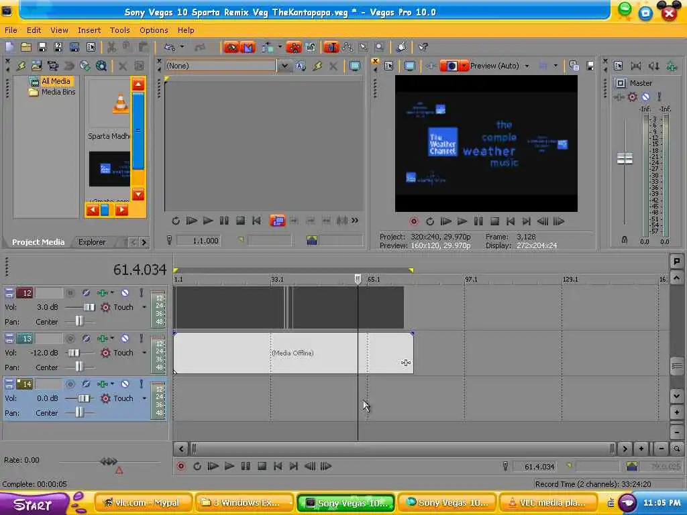Open the Tools menu

pos(119,30)
